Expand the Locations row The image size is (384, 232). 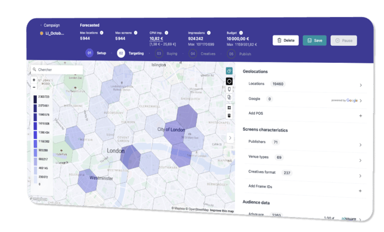361,85
